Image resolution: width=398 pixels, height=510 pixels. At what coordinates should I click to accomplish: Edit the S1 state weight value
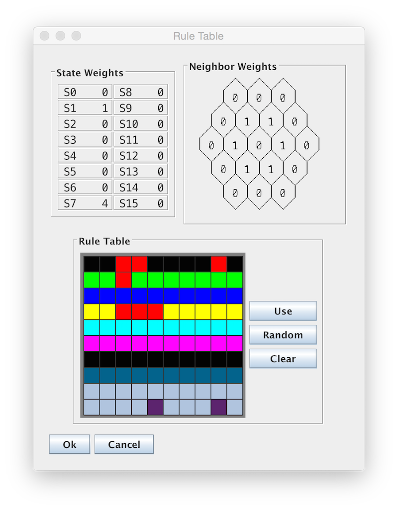click(85, 107)
